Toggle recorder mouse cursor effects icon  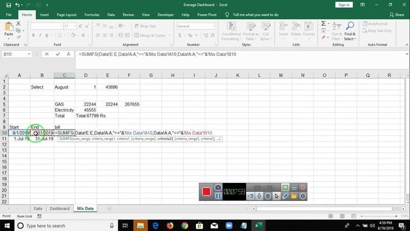click(x=276, y=196)
